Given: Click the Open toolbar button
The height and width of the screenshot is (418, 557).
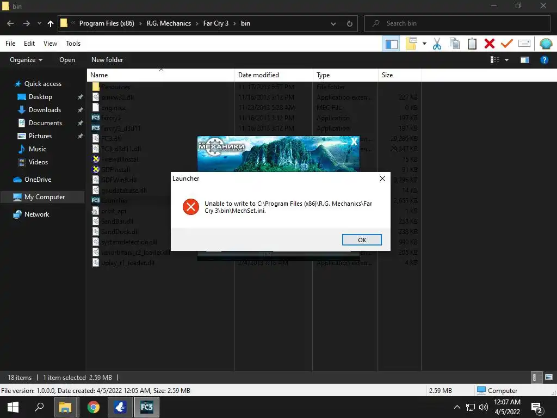Looking at the screenshot, I should click(67, 60).
